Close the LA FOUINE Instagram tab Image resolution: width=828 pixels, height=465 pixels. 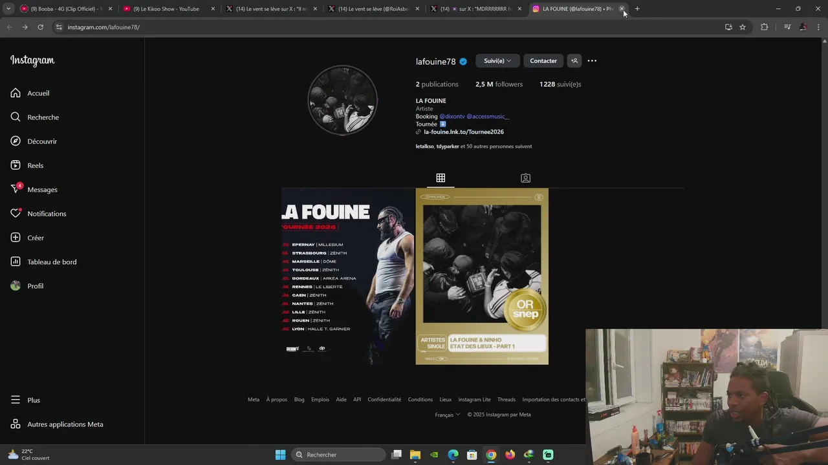622,9
